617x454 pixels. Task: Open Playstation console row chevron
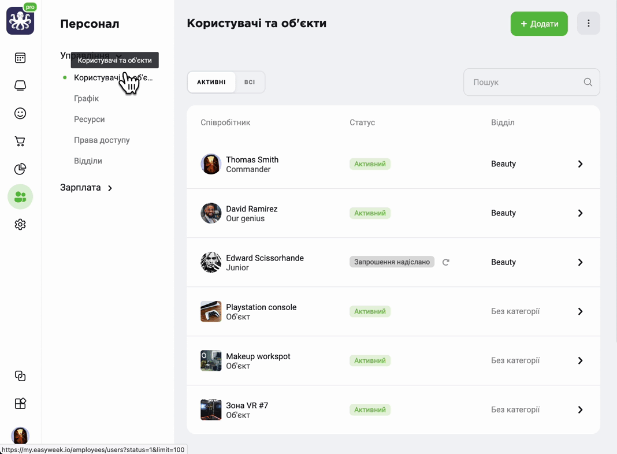pos(581,311)
